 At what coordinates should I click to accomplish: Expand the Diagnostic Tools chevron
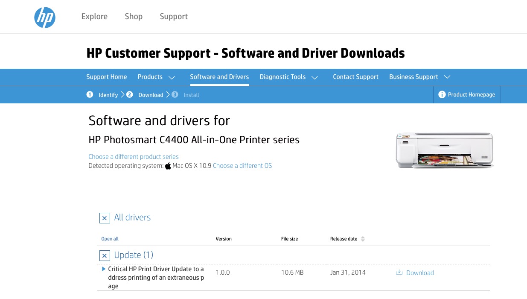314,78
